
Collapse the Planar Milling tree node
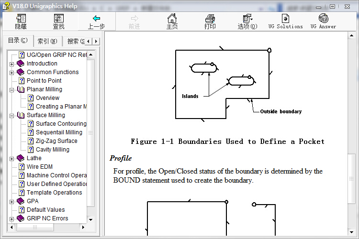pos(12,89)
